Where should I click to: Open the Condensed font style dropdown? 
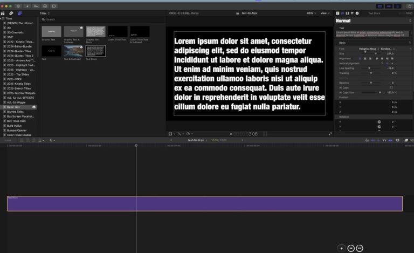coord(388,49)
